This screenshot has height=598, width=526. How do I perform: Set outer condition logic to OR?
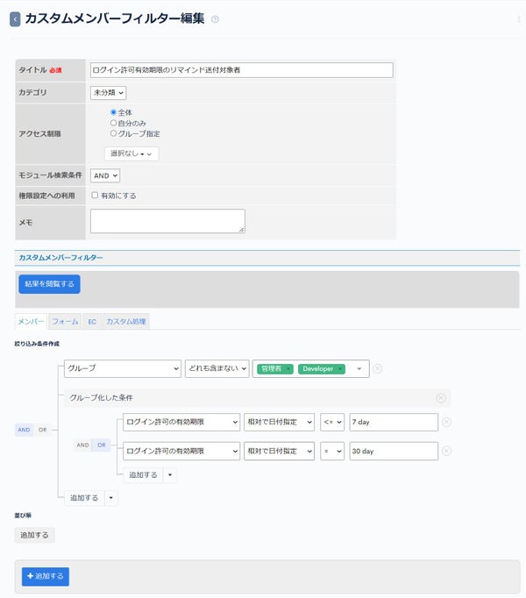click(42, 430)
